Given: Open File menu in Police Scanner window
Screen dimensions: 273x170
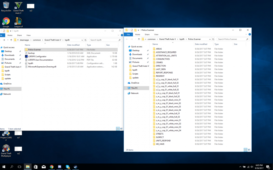Looking at the screenshot, I should 128,34.
